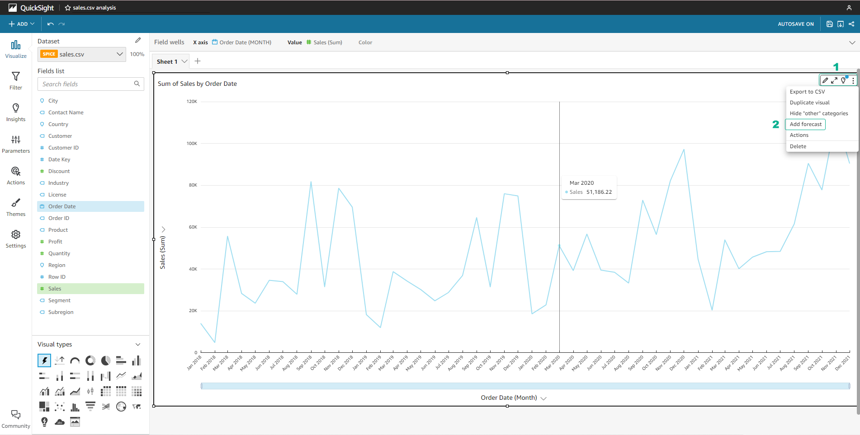
Task: Click the chart's horizontal range slider bar
Action: click(x=525, y=386)
